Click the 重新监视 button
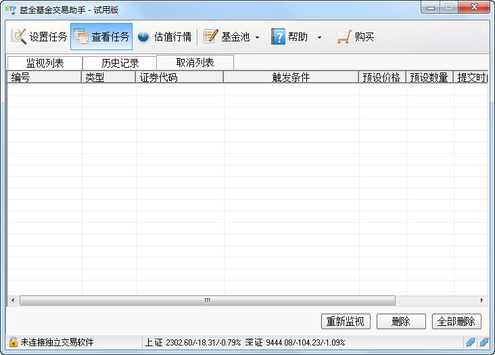Screen dimensions: 495x355 tap(346, 321)
